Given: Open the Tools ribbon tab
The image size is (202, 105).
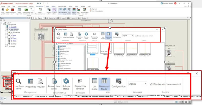Looking at the screenshot, I should point(77,6).
